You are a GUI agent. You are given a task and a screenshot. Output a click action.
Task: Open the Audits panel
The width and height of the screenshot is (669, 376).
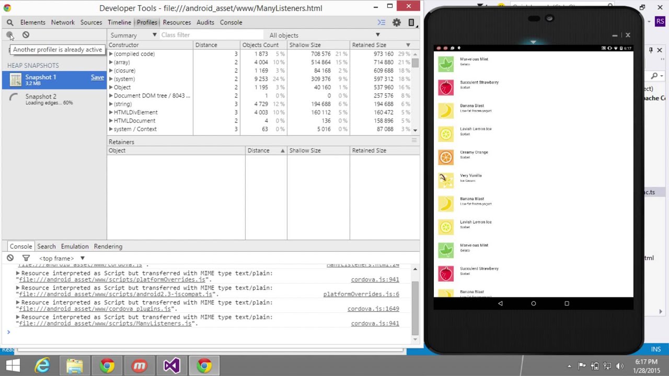(205, 22)
